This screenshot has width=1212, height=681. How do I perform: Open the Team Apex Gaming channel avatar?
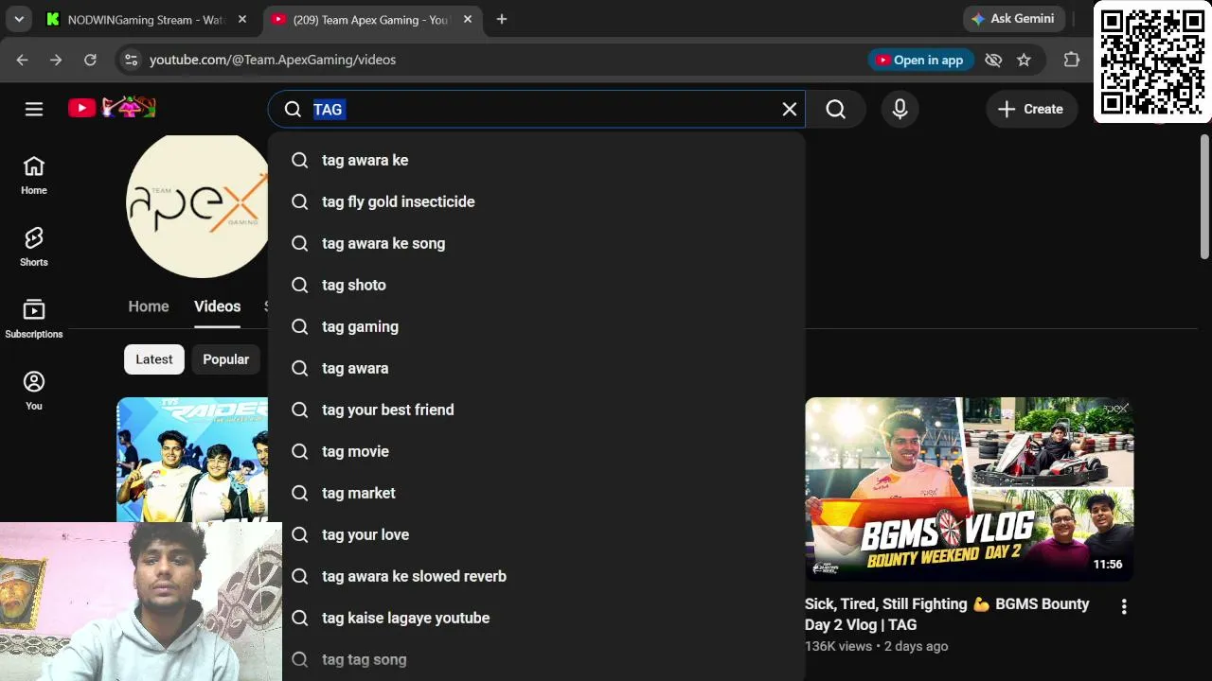pos(198,206)
